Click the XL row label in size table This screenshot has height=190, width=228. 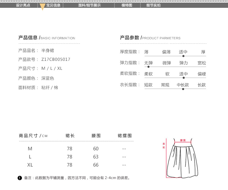point(30,165)
